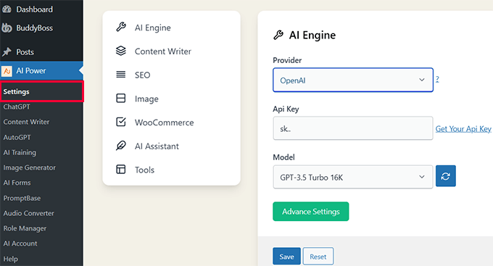Select AI Power in the admin sidebar
The height and width of the screenshot is (266, 493).
point(41,71)
